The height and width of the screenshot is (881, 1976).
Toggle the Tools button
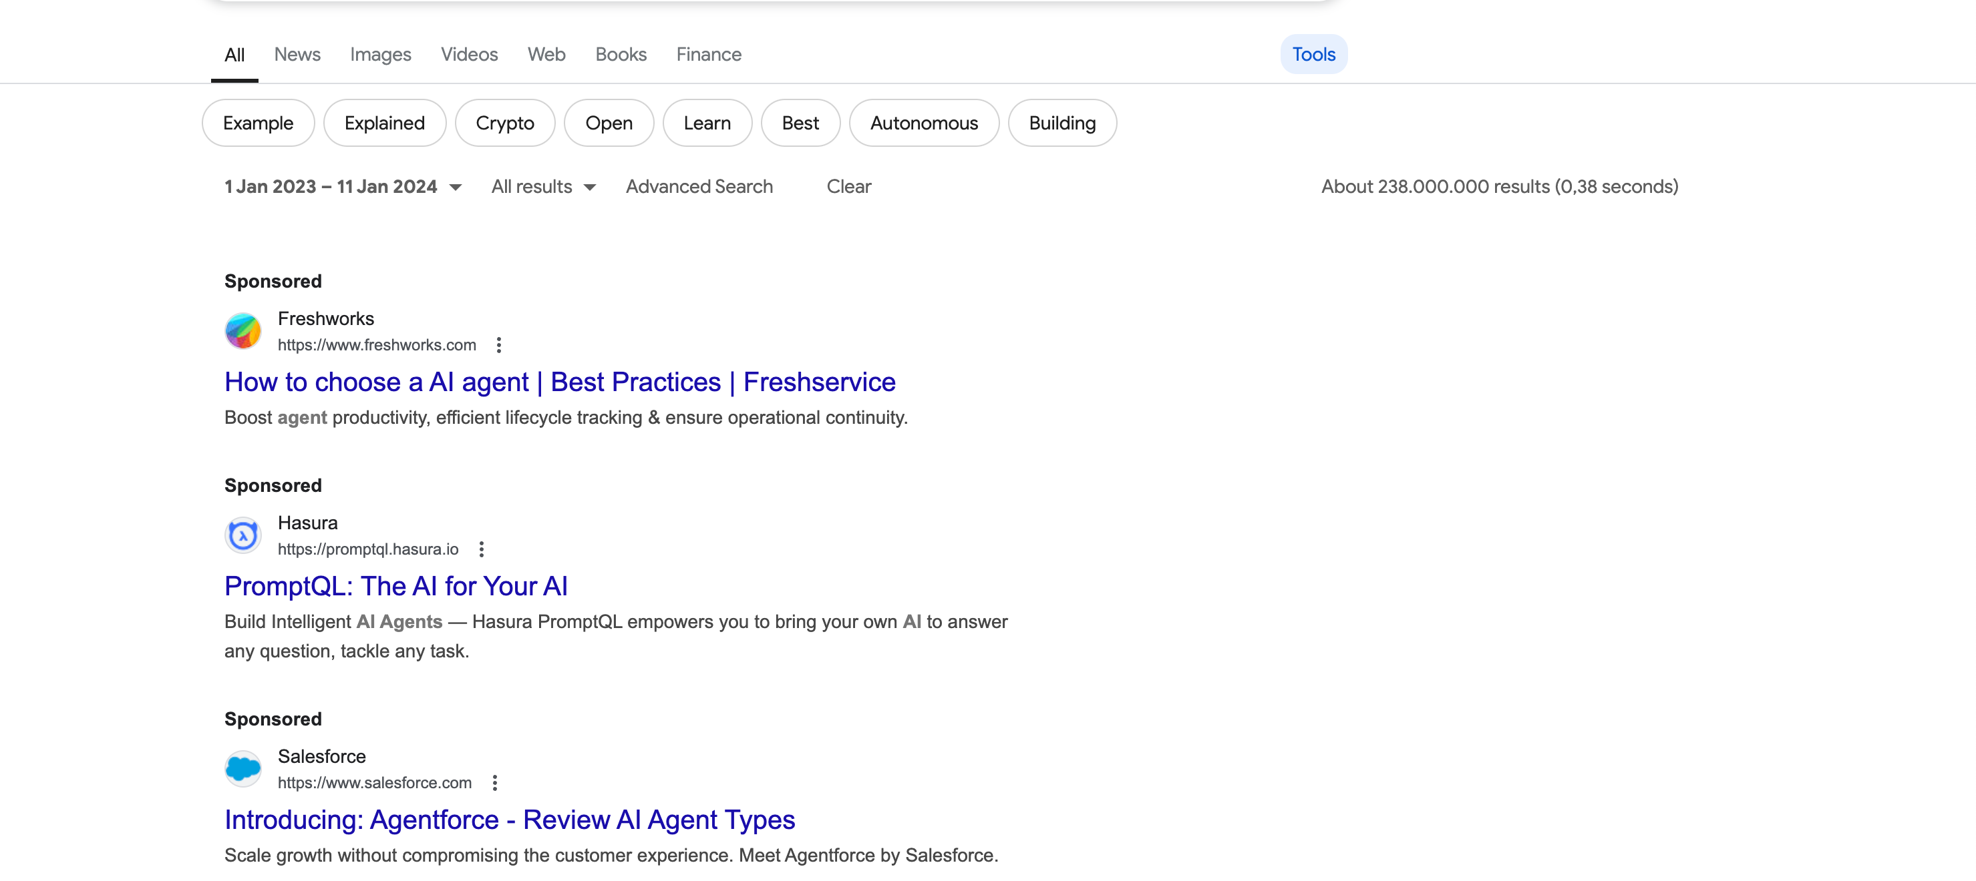(x=1313, y=54)
